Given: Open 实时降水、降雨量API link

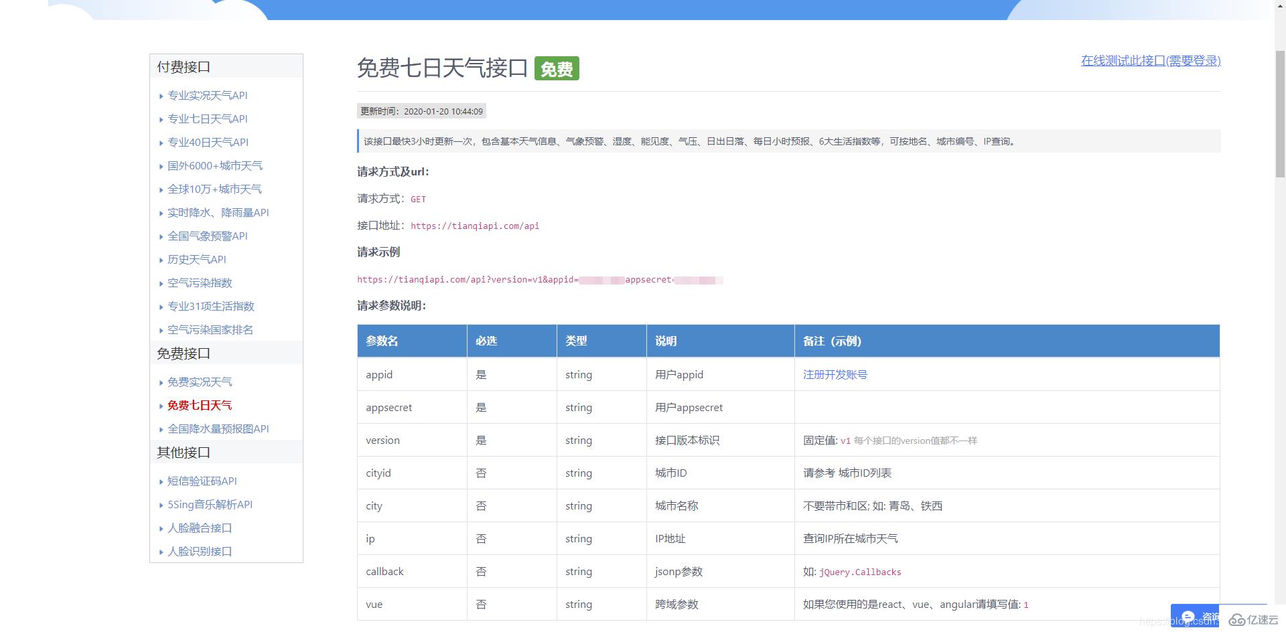Looking at the screenshot, I should [218, 212].
